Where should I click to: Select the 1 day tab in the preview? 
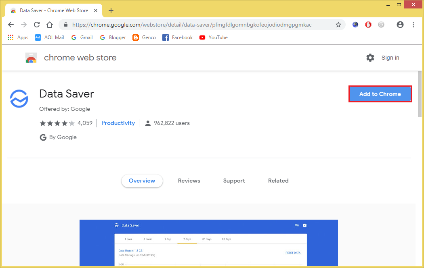[x=168, y=239]
